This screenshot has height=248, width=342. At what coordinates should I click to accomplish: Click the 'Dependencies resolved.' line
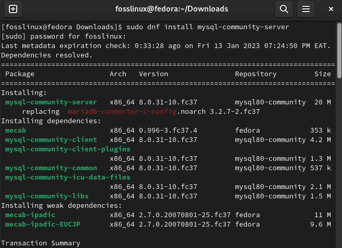[x=47, y=55]
